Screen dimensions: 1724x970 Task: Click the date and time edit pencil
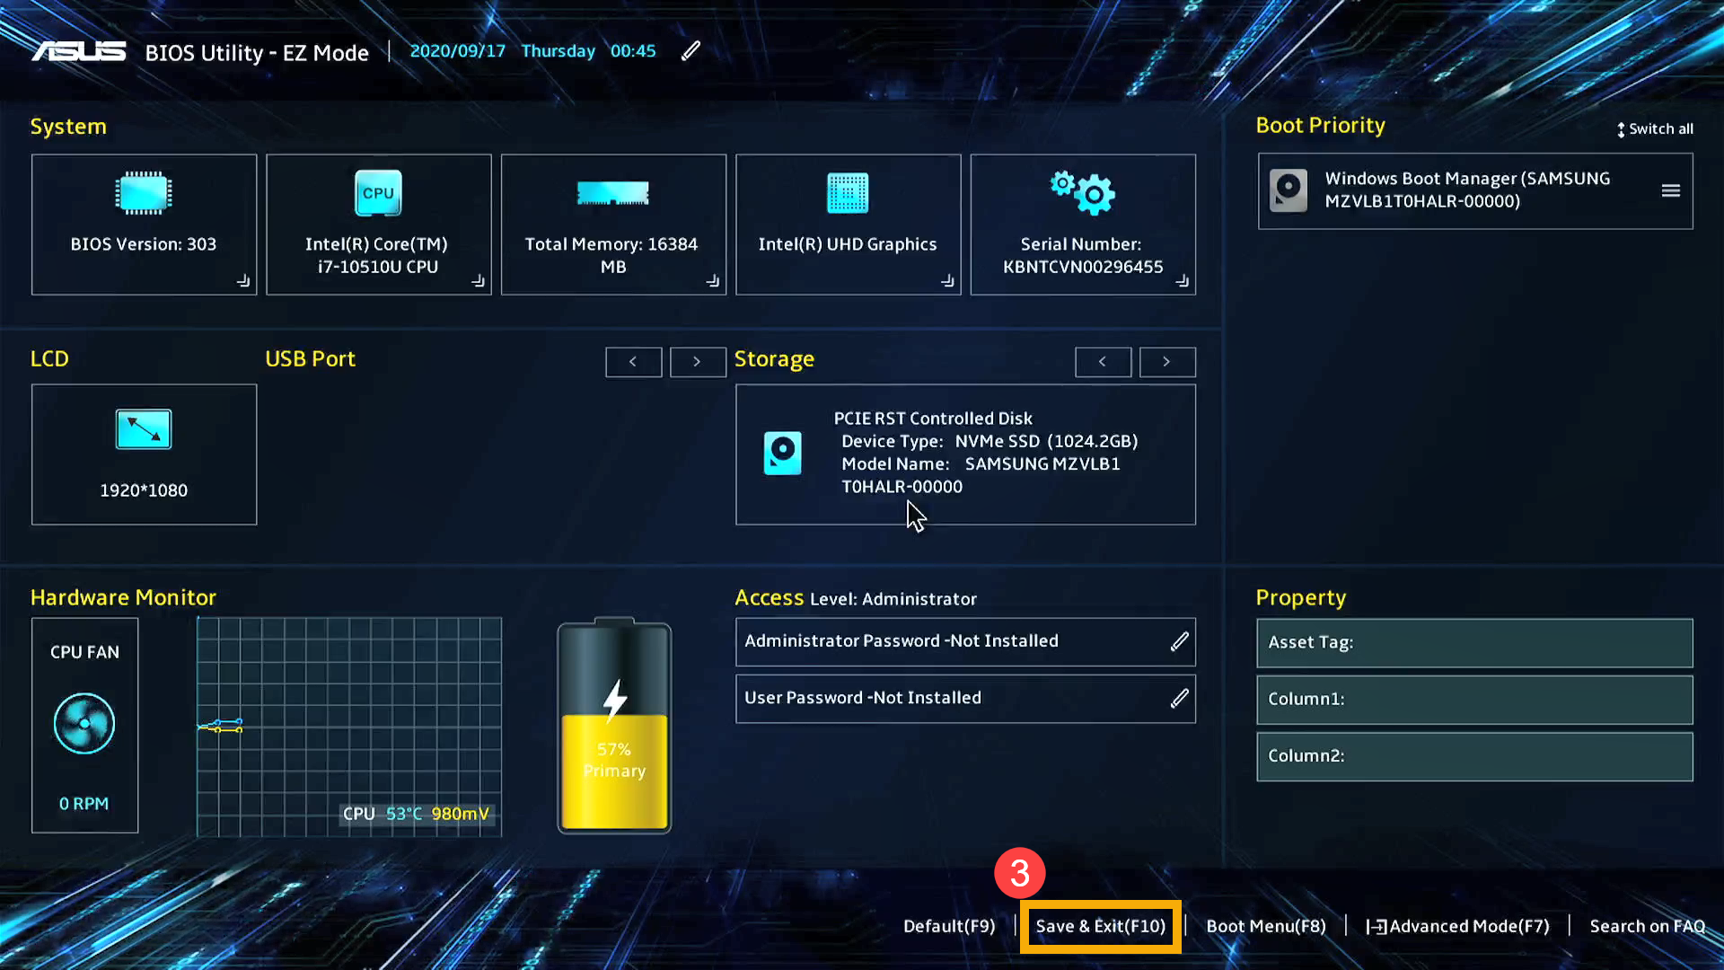[690, 51]
